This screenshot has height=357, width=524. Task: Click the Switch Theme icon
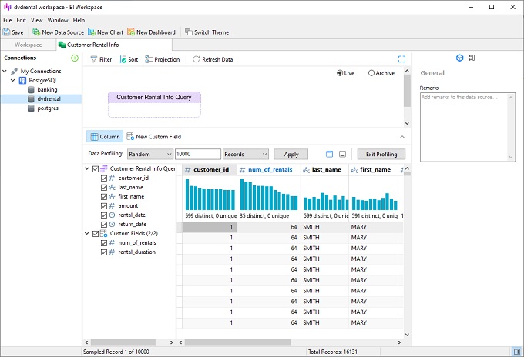pos(189,32)
